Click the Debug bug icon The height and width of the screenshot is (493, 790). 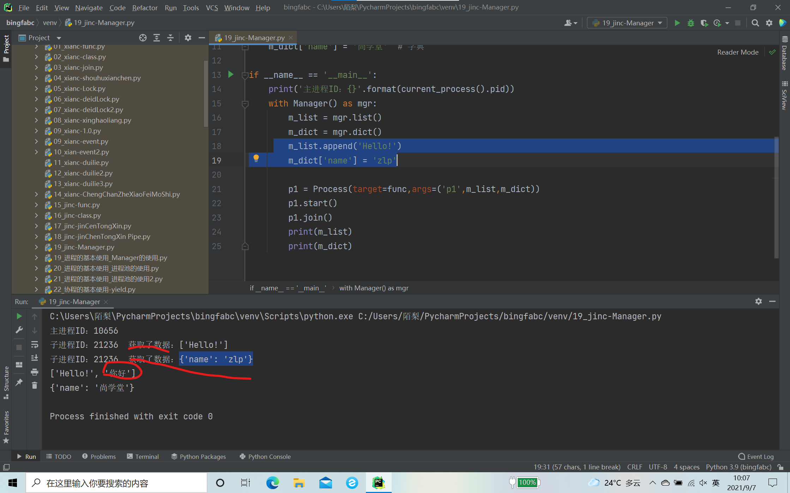point(691,23)
